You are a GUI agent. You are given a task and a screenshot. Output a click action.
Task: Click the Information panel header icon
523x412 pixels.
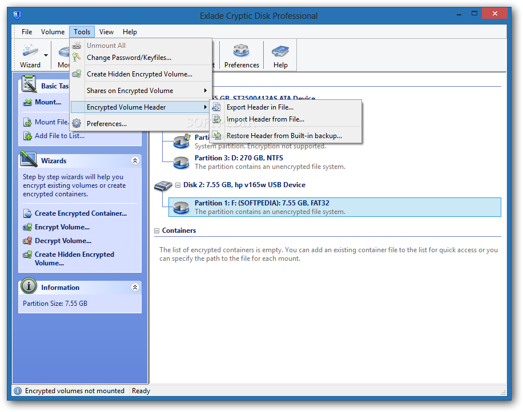(x=29, y=286)
